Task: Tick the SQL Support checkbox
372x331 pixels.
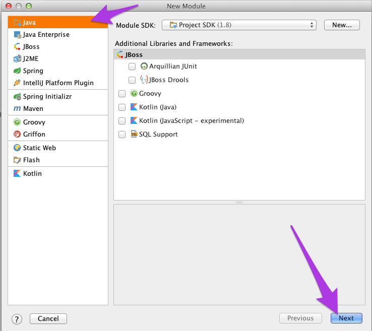Action: coord(122,135)
